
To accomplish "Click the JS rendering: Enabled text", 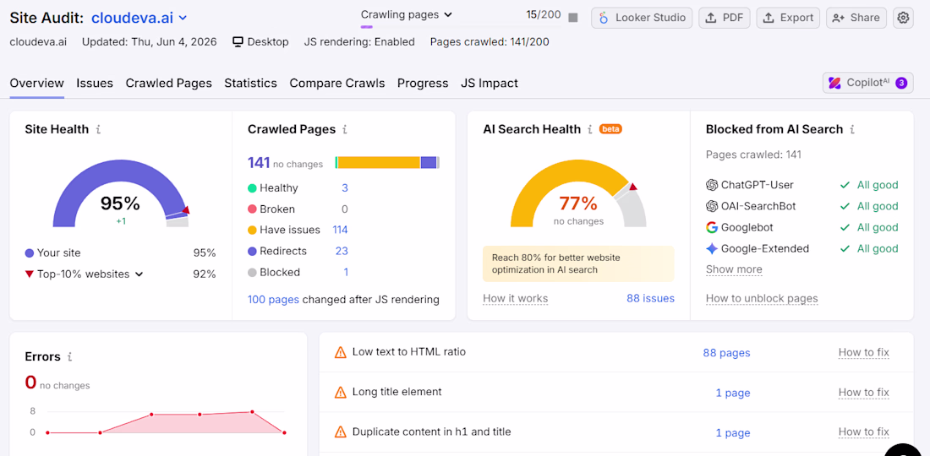I will click(359, 42).
